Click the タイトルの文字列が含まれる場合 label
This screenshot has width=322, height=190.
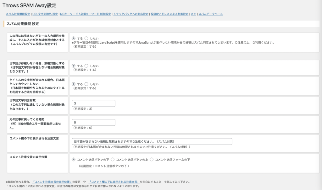pyautogui.click(x=37, y=86)
